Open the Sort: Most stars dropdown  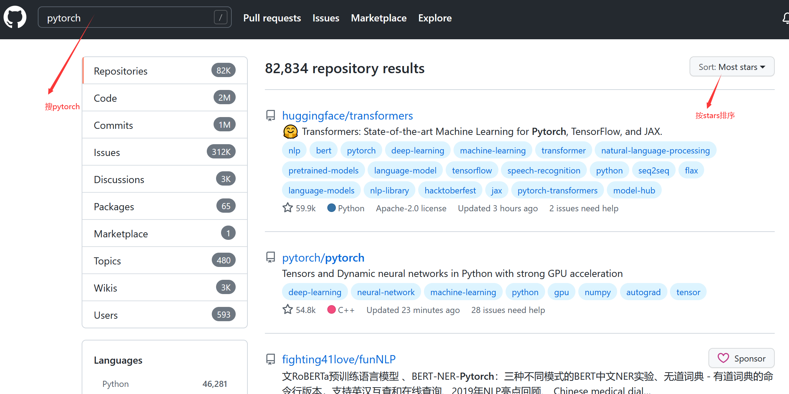pyautogui.click(x=732, y=67)
